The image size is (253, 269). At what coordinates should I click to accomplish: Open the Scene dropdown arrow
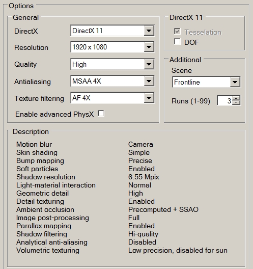coord(235,82)
